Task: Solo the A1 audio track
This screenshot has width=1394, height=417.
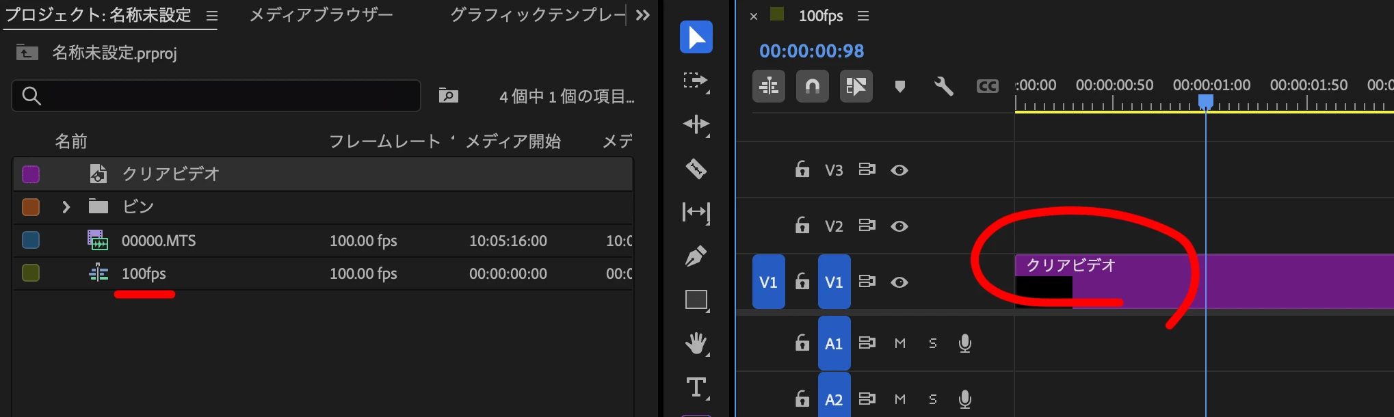Action: 933,343
